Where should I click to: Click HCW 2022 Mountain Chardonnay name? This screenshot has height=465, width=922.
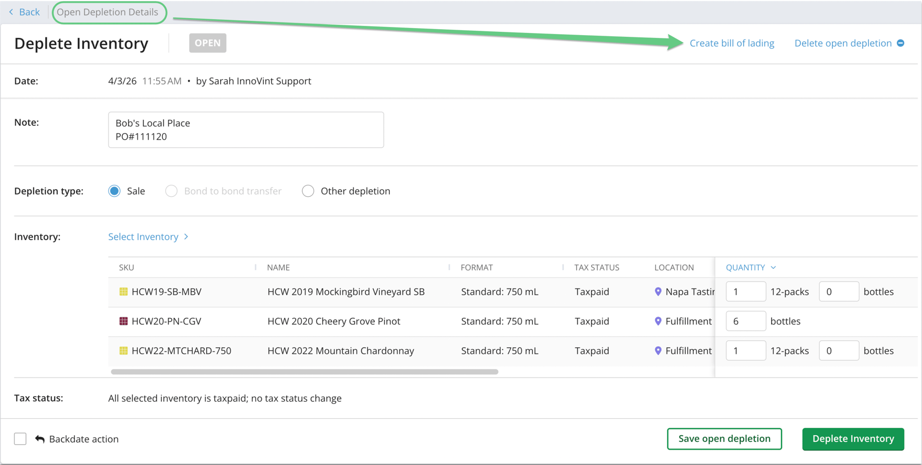click(x=341, y=351)
